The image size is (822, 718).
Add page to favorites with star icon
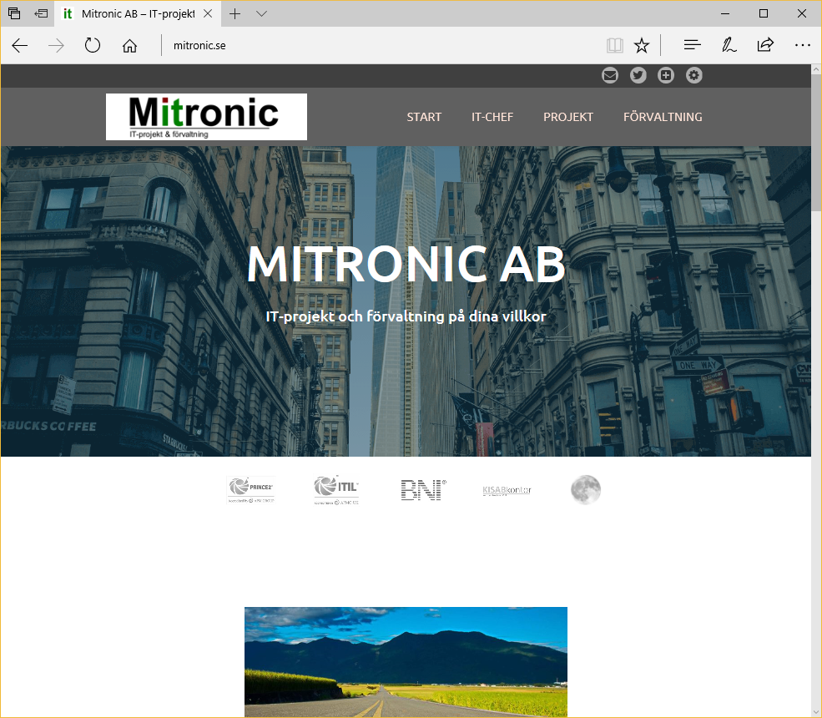tap(642, 46)
